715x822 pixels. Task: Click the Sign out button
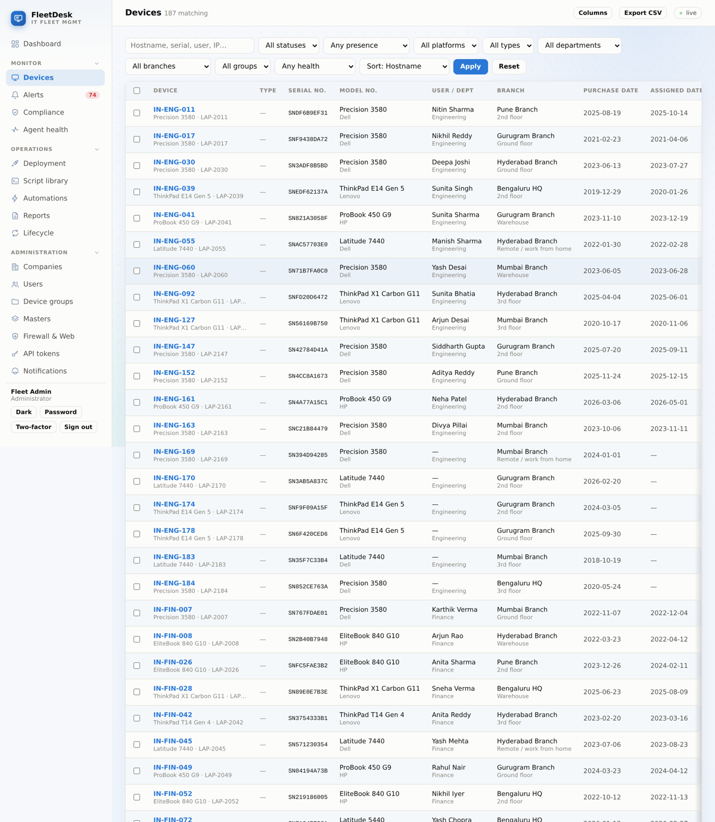pos(78,427)
